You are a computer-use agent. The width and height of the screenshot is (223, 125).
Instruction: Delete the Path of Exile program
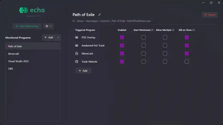click(x=210, y=15)
